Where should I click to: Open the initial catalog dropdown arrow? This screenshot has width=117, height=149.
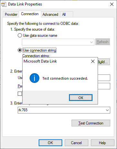point(107,110)
